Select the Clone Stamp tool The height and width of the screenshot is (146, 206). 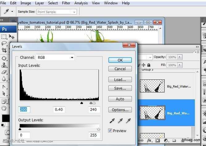click(x=4, y=65)
